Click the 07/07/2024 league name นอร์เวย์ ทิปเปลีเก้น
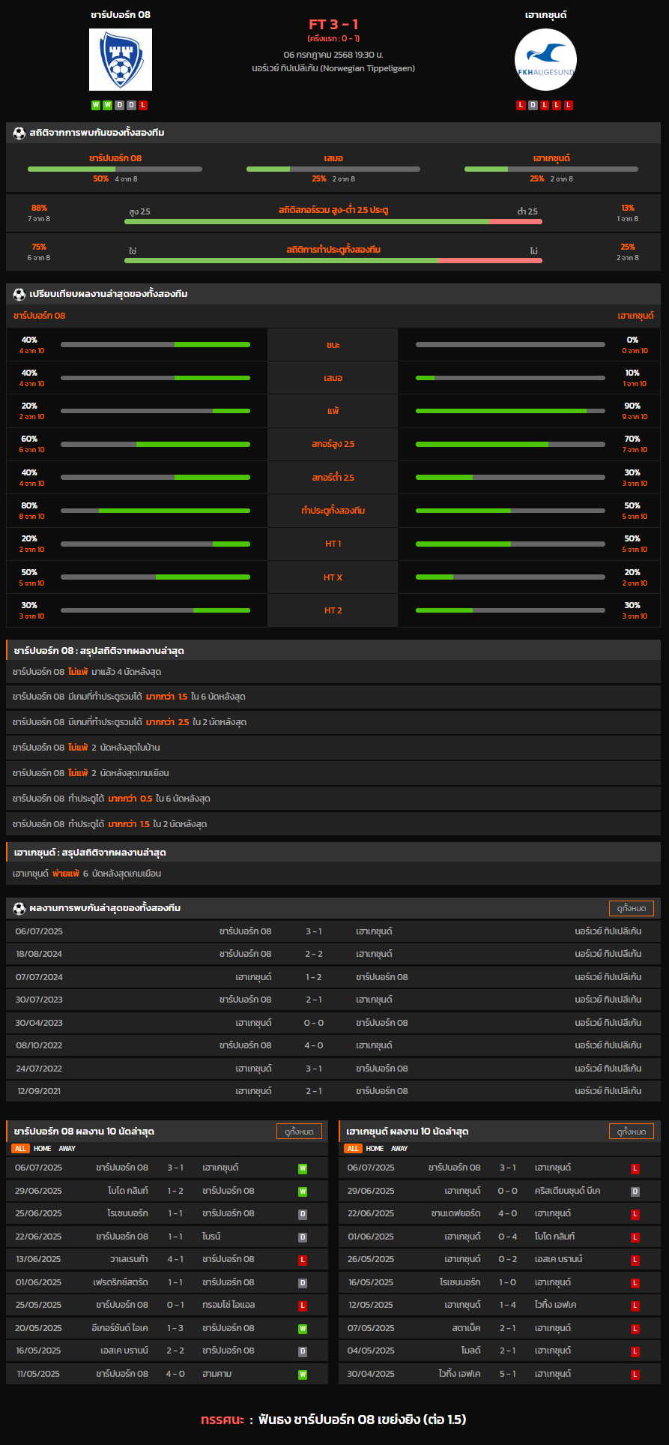669x1445 pixels. point(608,977)
